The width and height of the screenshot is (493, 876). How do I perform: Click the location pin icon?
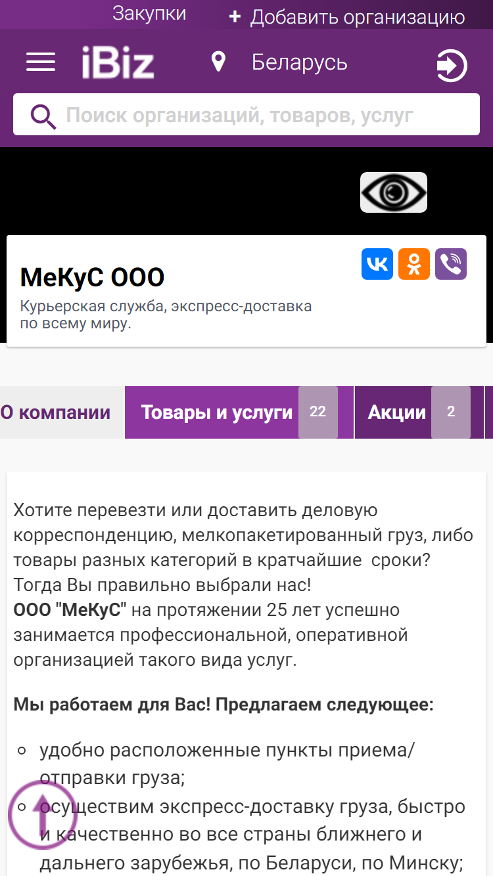click(x=218, y=62)
